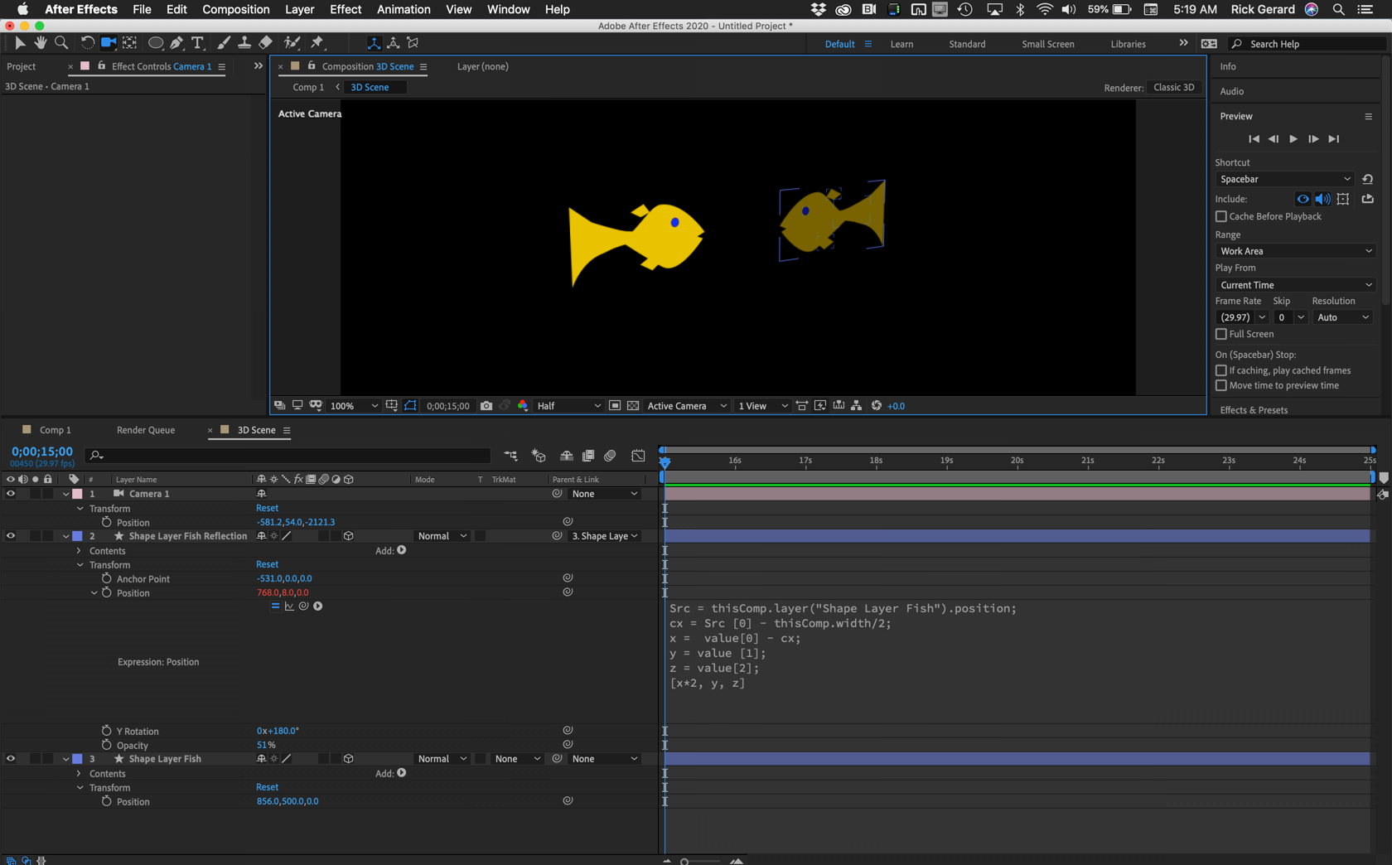This screenshot has height=865, width=1392.
Task: Hide the Shape Layer Fish Reflection layer
Action: (x=11, y=536)
